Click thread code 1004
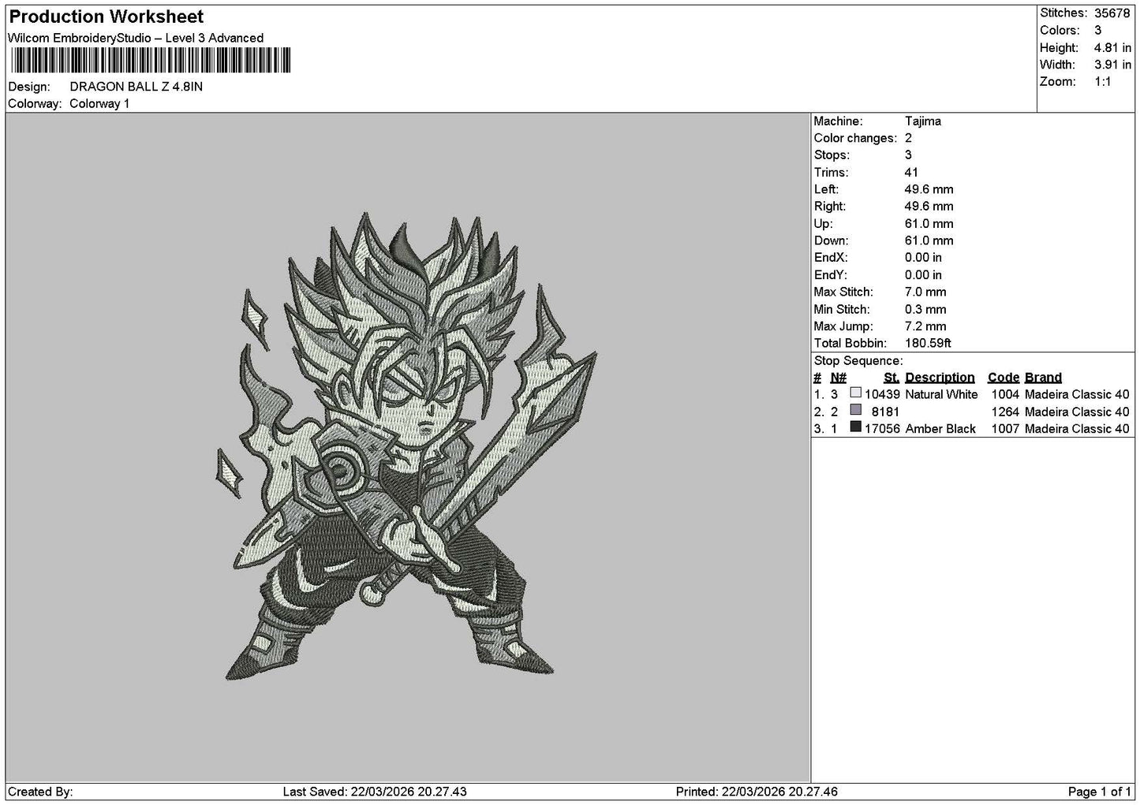1140x805 pixels. [x=1005, y=394]
